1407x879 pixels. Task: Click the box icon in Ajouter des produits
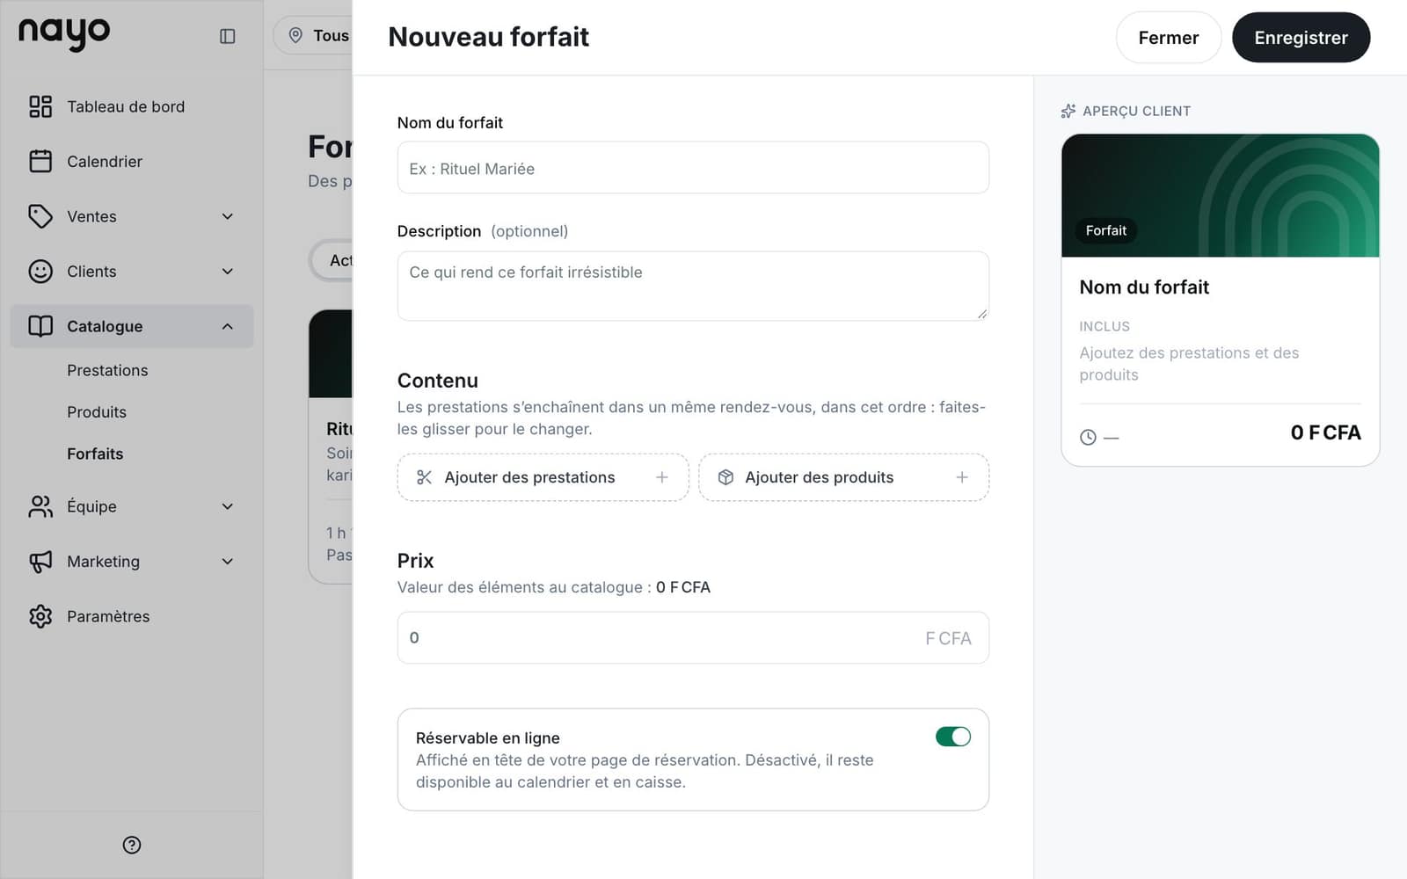pyautogui.click(x=725, y=477)
